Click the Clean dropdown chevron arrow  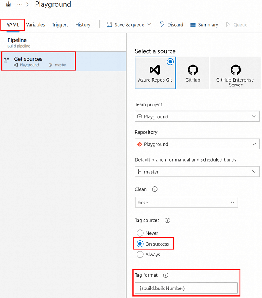pos(232,202)
